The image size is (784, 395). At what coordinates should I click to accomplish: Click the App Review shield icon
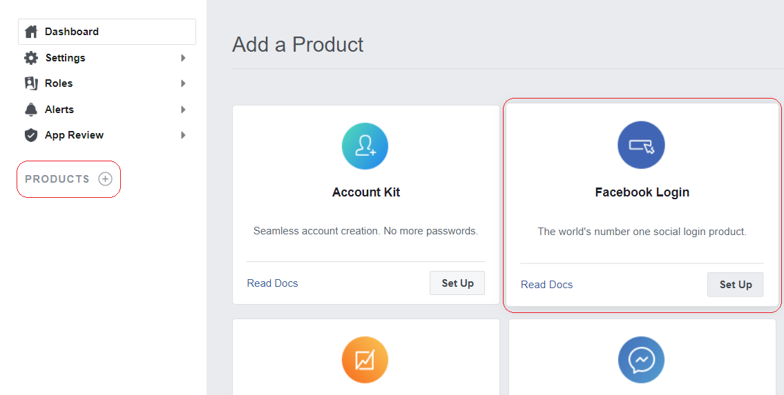coord(31,135)
